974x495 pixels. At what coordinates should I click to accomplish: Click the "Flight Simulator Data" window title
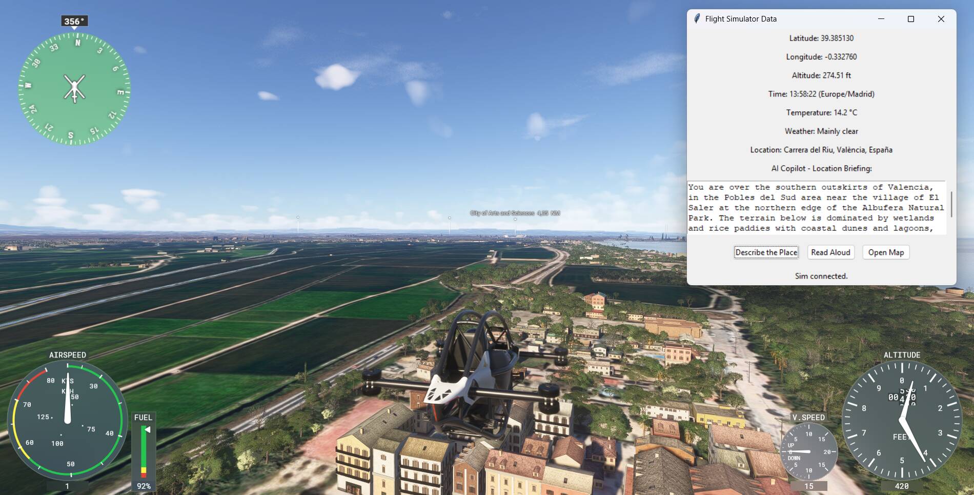pyautogui.click(x=741, y=19)
